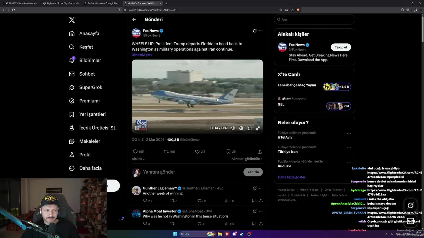Viewport: 424px width, 238px height.
Task: Repost Gunther Eagleman's reply
Action: coord(173,201)
